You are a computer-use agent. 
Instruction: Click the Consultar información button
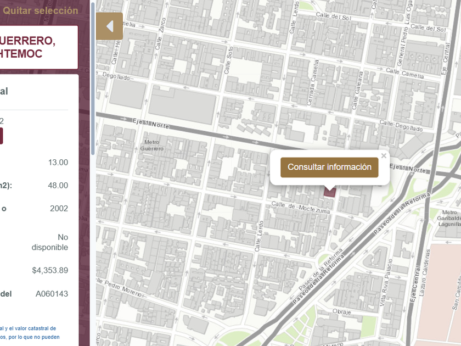(x=329, y=167)
